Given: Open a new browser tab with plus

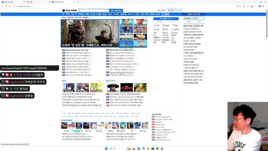Looking at the screenshot, I should [78, 2].
